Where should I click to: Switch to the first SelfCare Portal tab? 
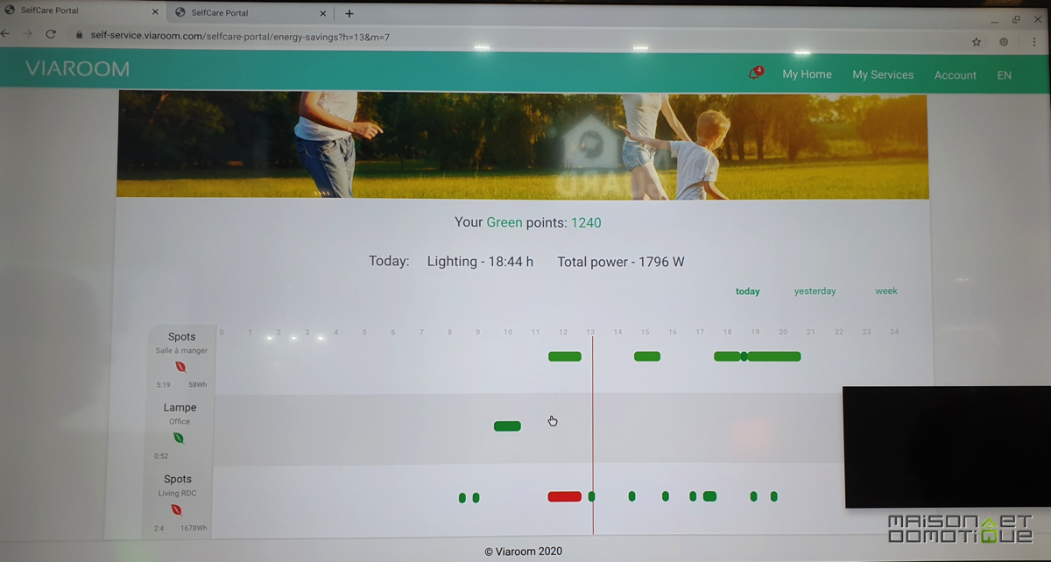pos(81,12)
